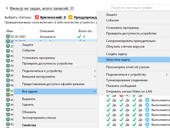Click computer icon for SS-W-XX01 device
This screenshot has width=170, height=128.
pos(8,36)
